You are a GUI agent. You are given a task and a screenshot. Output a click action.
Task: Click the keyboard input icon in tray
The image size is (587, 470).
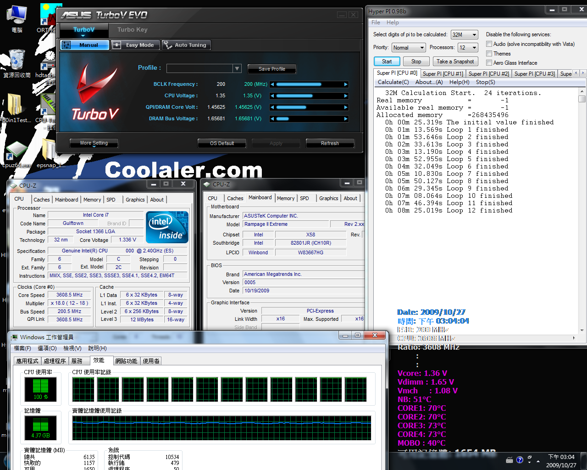pos(509,460)
